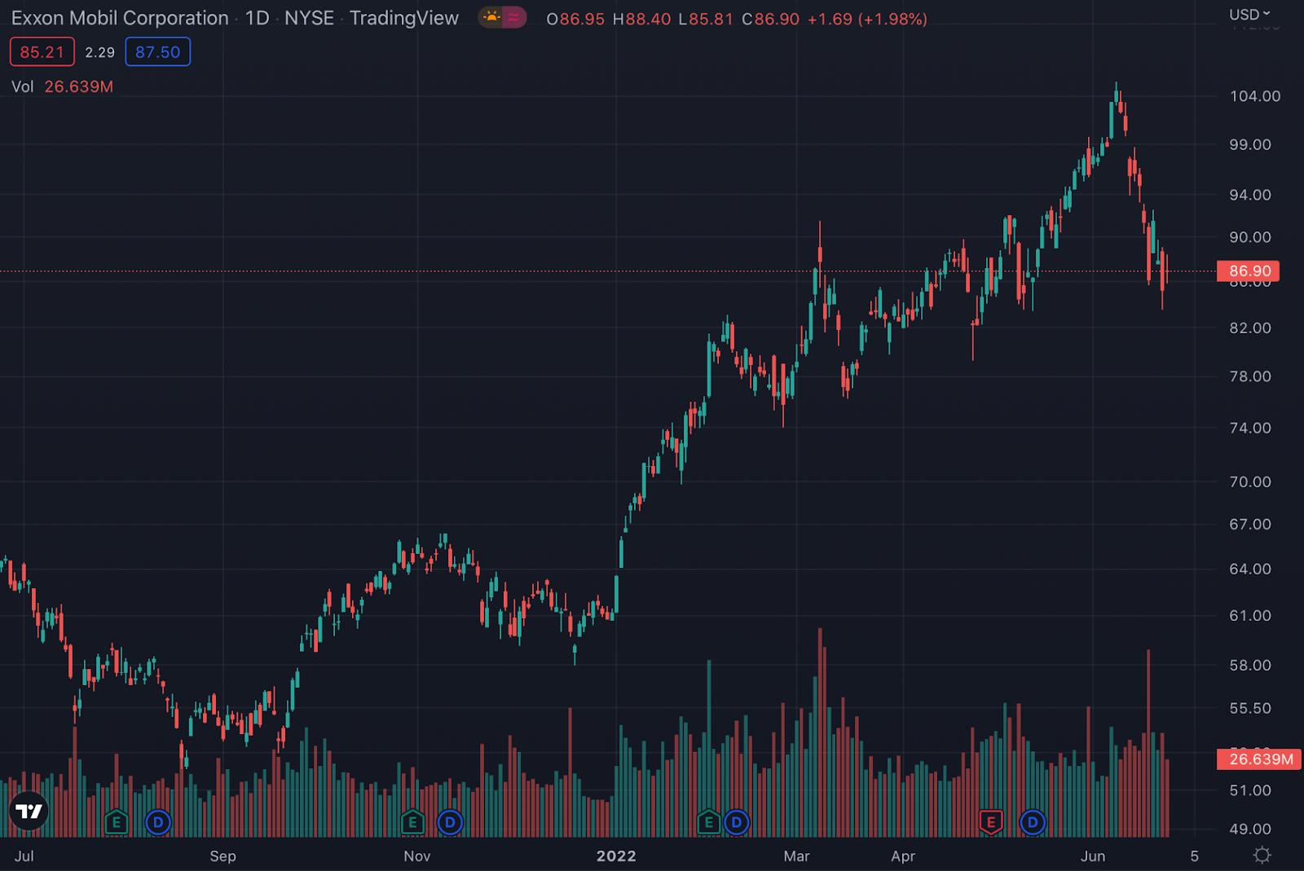Click the 90.00 price axis label

pos(1250,237)
